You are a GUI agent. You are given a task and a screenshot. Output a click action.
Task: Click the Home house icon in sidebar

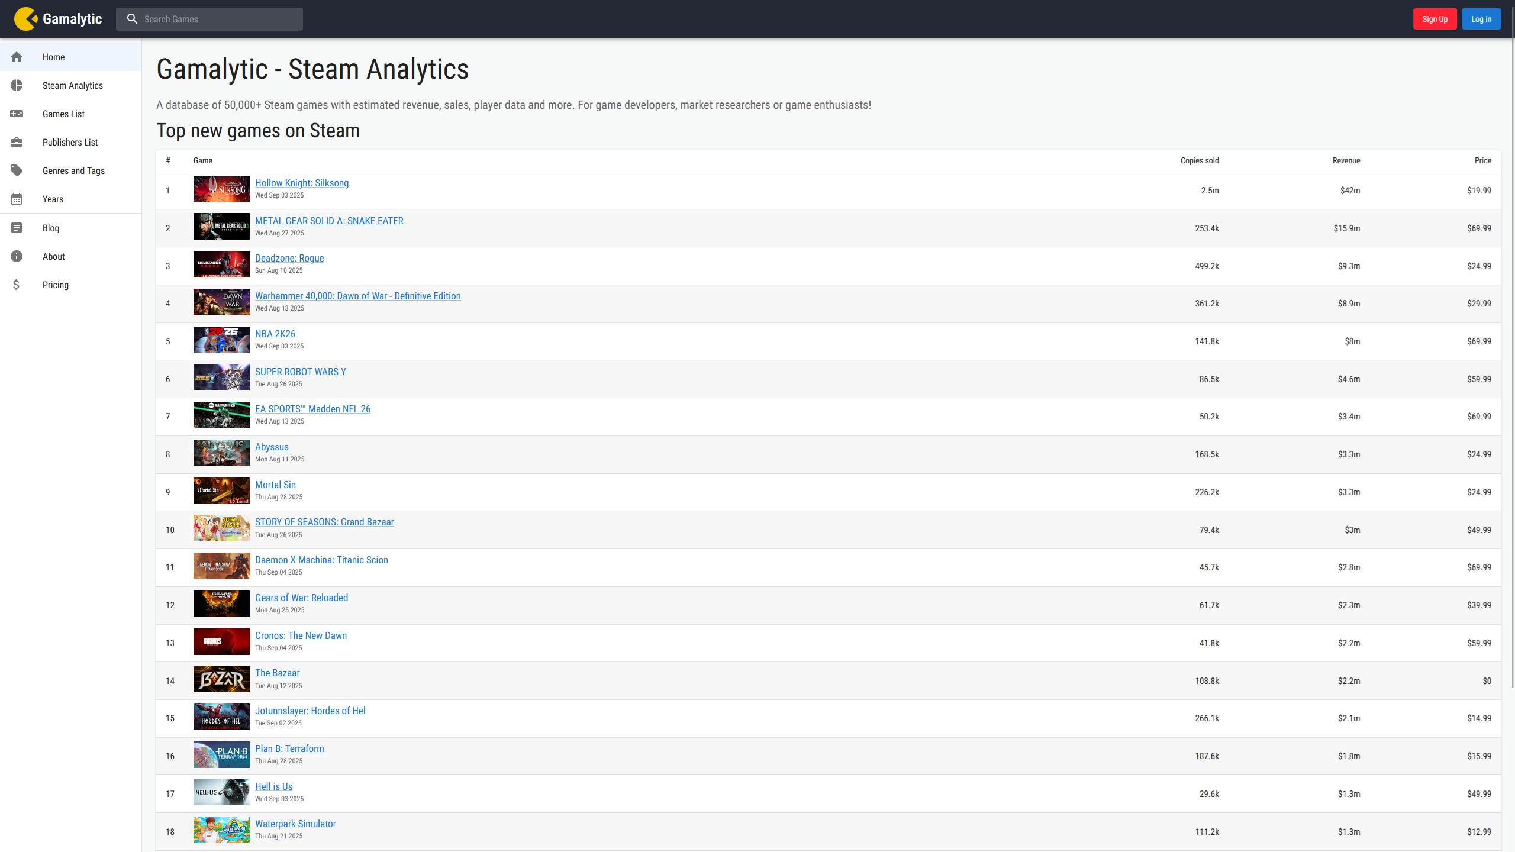point(17,57)
